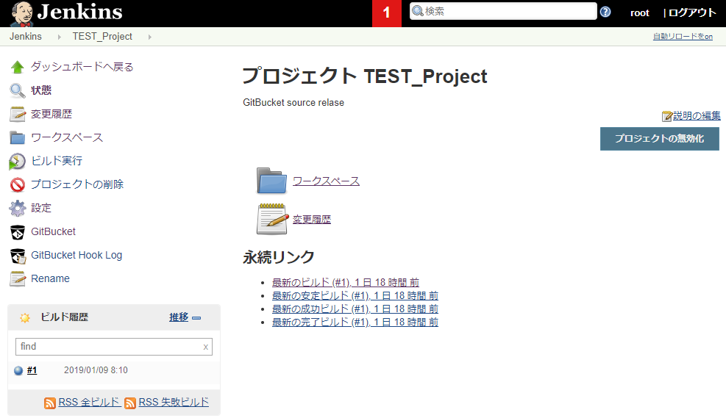Select Rename in the sidebar

50,278
